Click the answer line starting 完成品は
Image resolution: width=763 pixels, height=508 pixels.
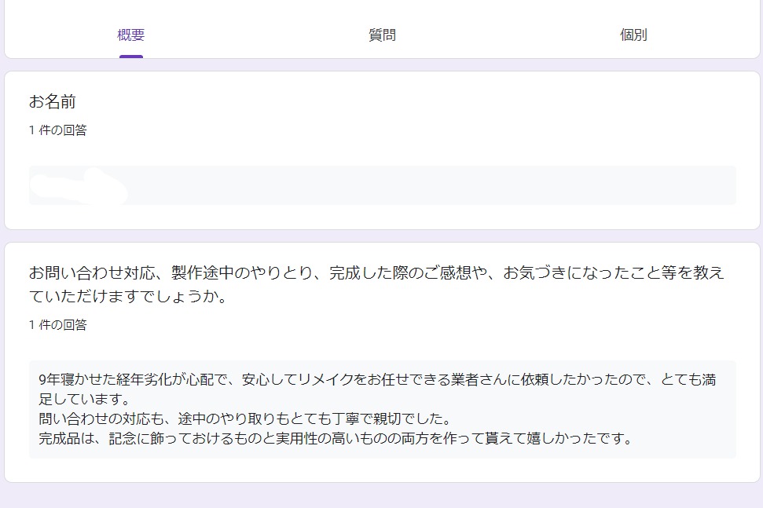pyautogui.click(x=336, y=438)
